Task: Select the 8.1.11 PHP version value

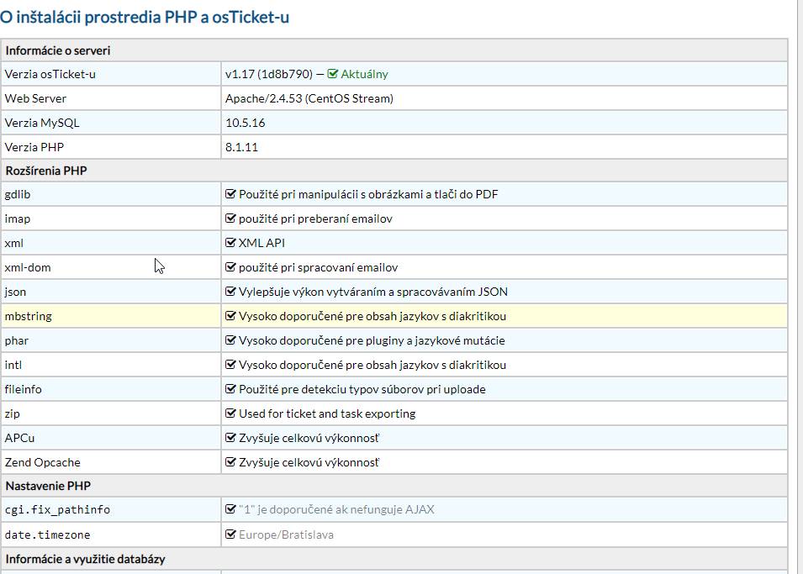Action: tap(241, 147)
